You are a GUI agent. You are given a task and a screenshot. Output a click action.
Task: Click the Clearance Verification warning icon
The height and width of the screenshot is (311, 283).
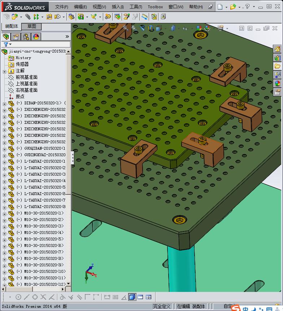tap(154, 17)
